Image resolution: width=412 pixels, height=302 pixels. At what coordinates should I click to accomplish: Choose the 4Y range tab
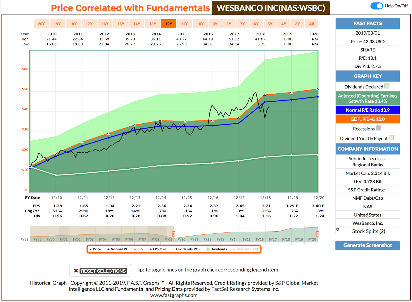284,24
